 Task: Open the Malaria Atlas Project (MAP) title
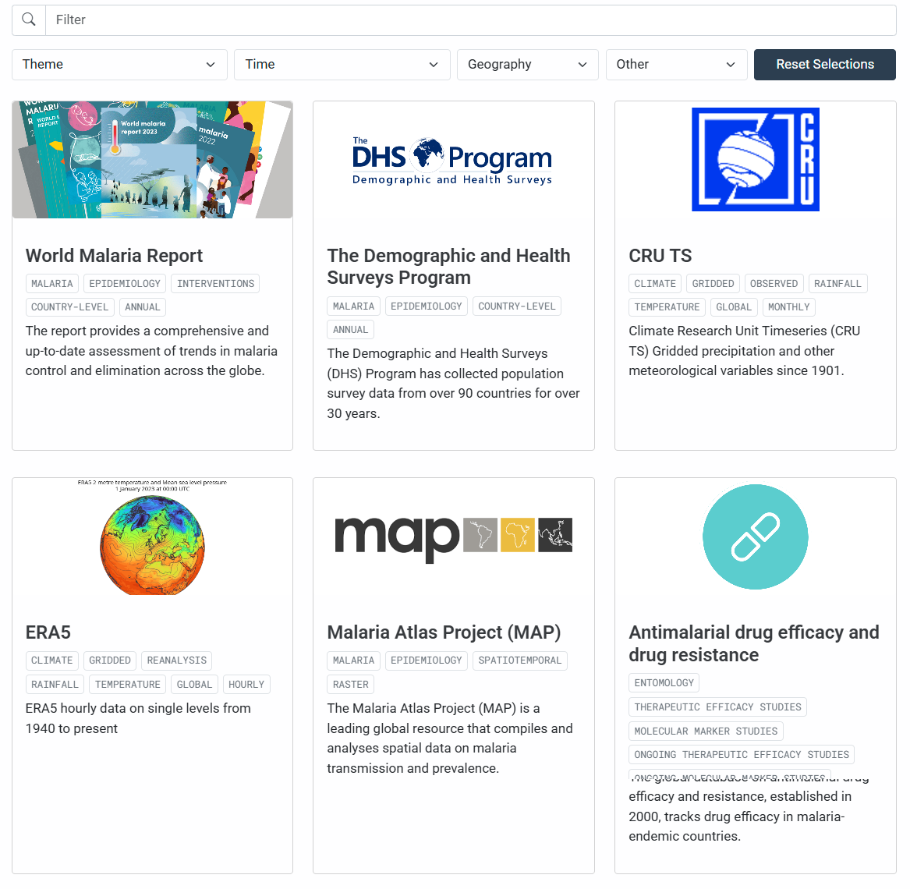pyautogui.click(x=444, y=632)
